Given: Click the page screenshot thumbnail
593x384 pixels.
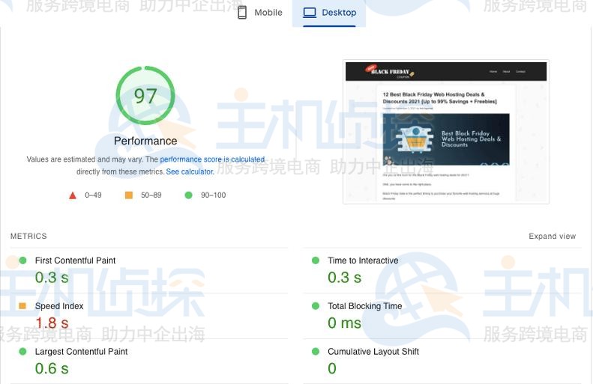Looking at the screenshot, I should (x=446, y=132).
